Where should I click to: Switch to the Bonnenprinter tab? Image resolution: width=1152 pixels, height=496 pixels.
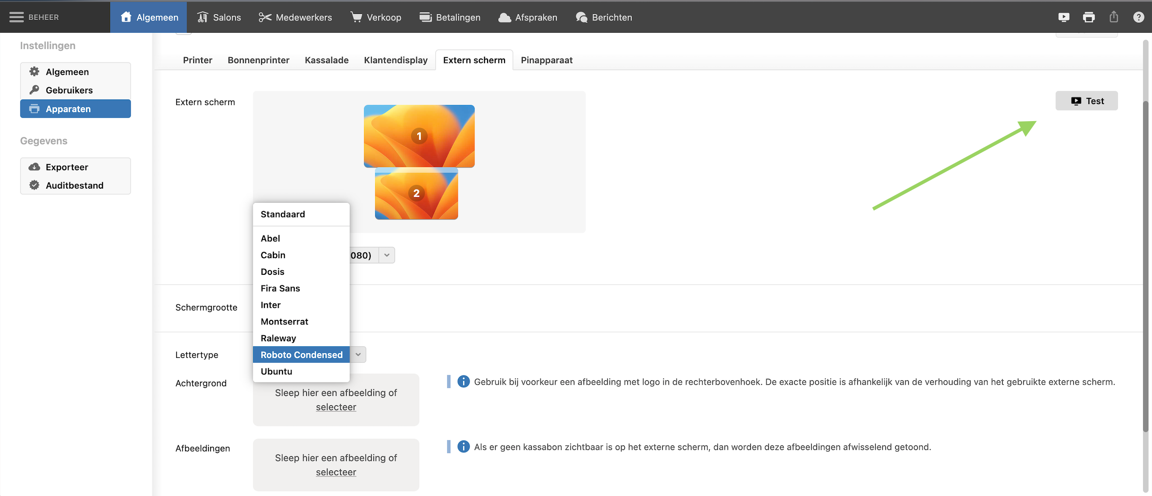coord(258,60)
